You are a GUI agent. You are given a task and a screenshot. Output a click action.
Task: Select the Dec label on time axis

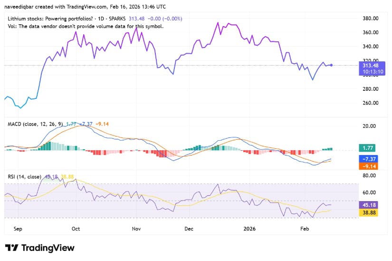coord(189,229)
